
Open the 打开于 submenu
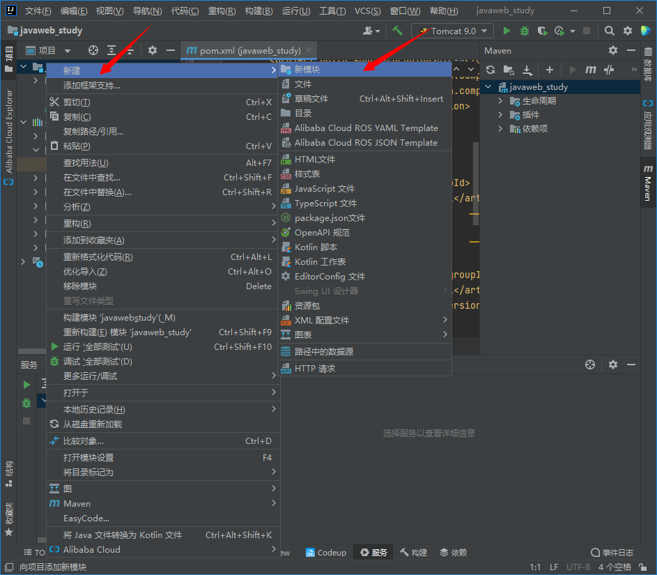click(x=163, y=392)
